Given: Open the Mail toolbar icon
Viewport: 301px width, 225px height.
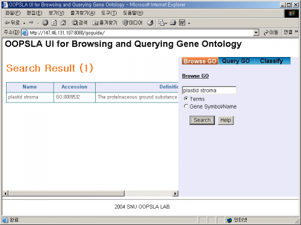Looking at the screenshot, I should point(161,23).
